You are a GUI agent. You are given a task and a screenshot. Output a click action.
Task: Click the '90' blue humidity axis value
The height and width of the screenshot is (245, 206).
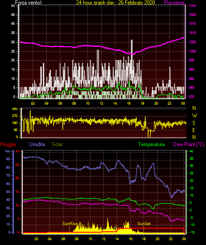(x=8, y=159)
